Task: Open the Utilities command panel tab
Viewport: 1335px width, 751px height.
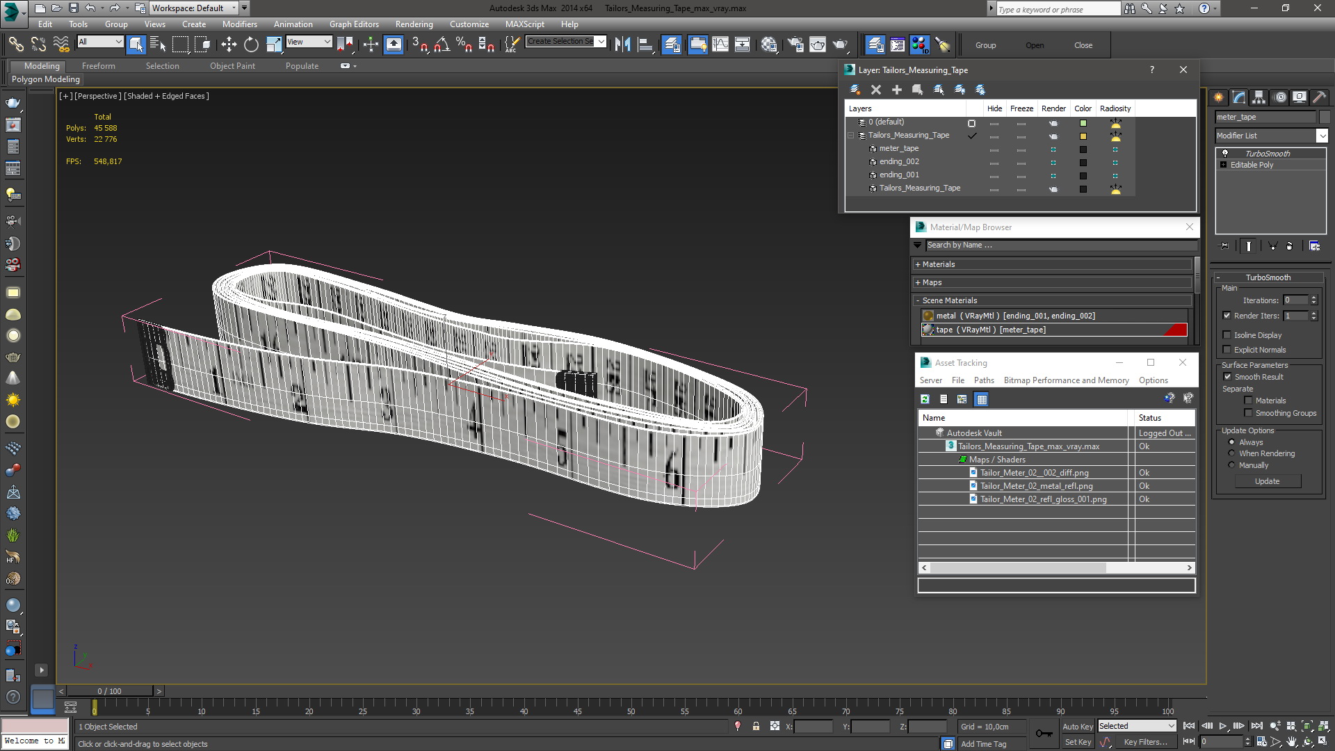Action: point(1319,97)
